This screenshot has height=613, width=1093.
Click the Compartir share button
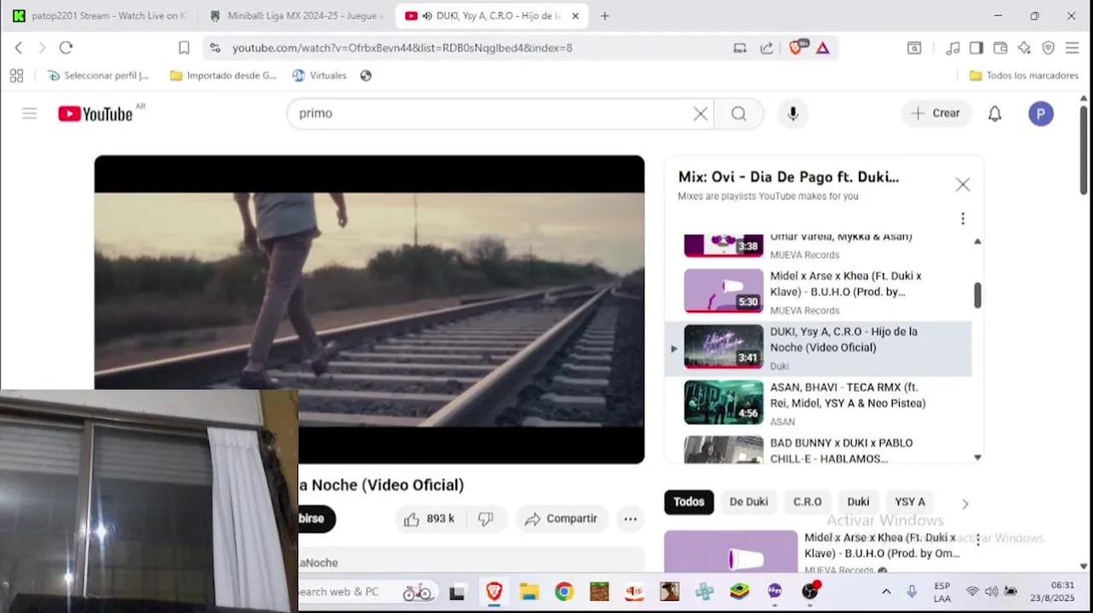(x=562, y=518)
